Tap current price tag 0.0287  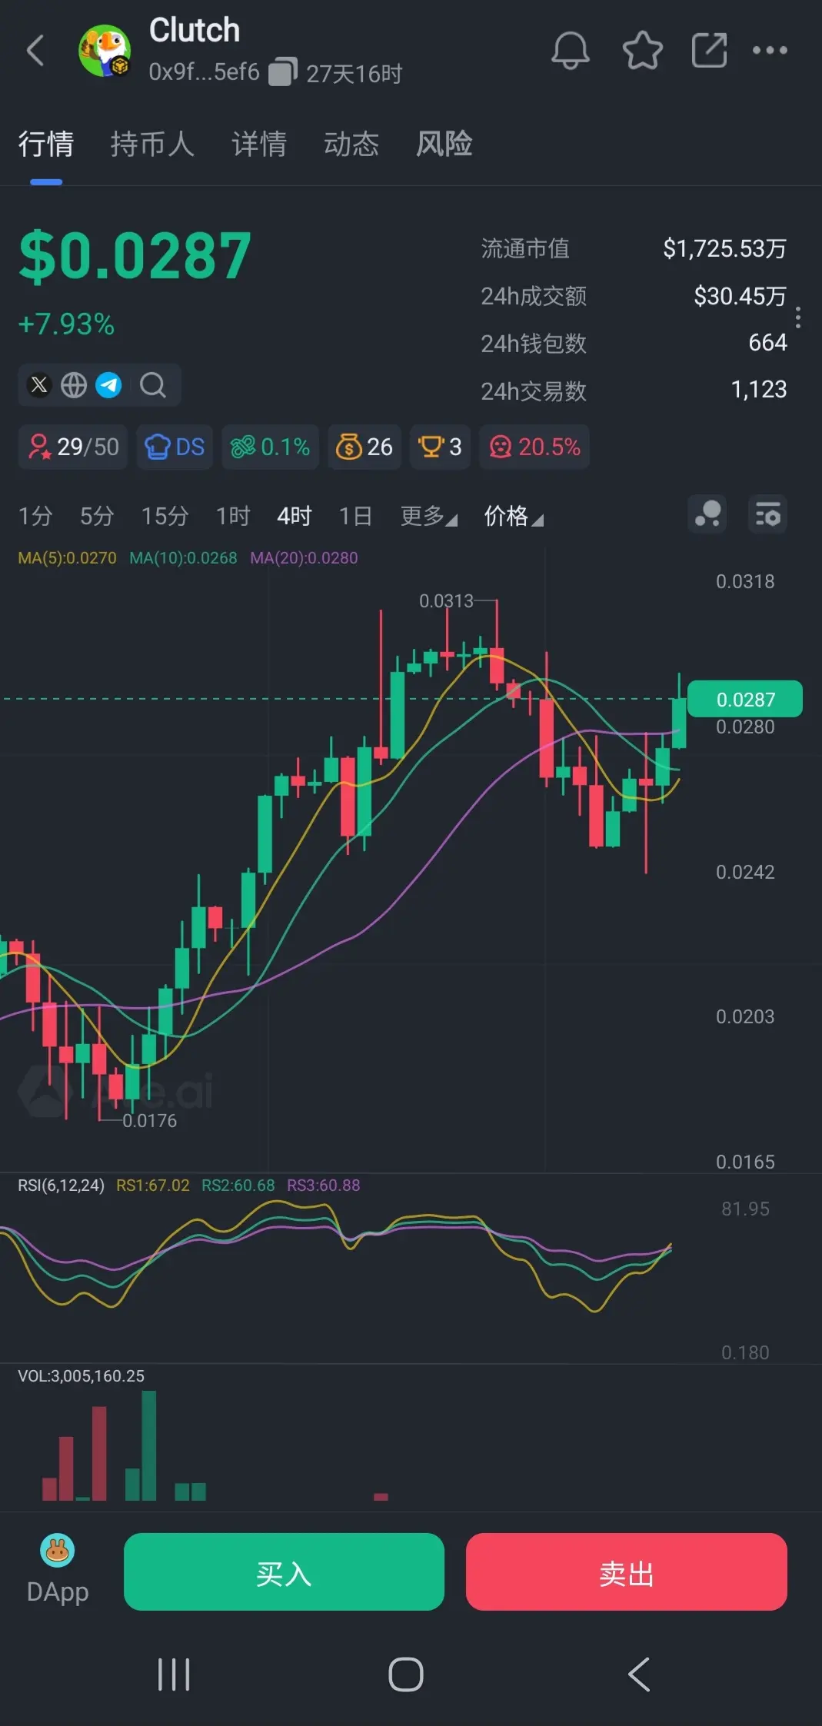click(x=745, y=699)
